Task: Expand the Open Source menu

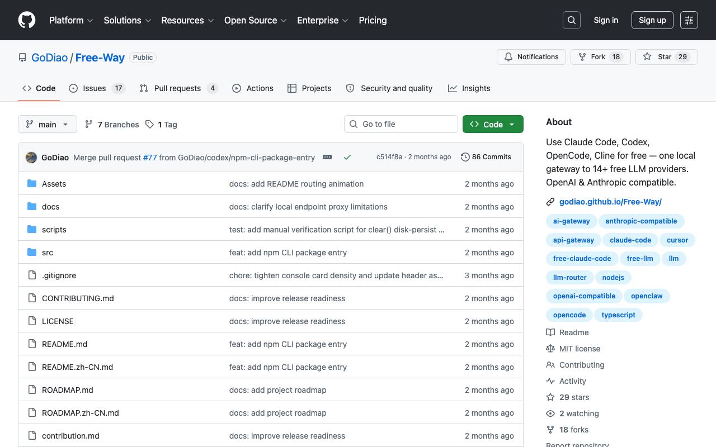Action: coord(256,20)
